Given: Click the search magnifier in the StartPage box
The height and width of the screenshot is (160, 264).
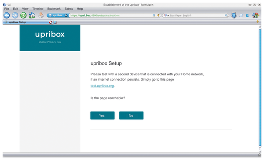Looking at the screenshot, I should 226,15.
